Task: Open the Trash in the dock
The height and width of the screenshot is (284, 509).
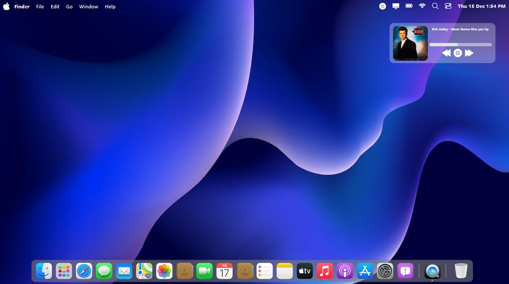Action: point(461,271)
